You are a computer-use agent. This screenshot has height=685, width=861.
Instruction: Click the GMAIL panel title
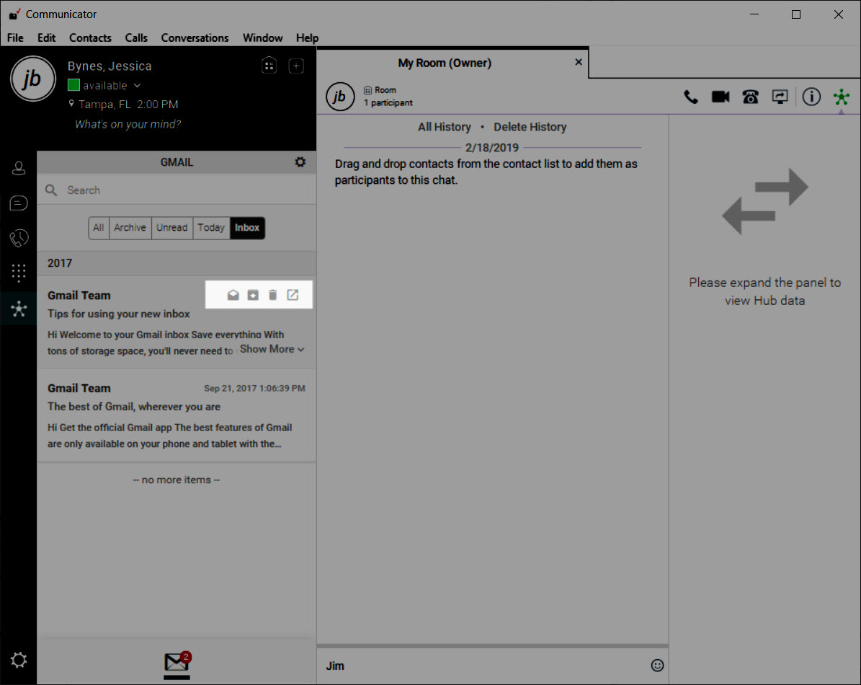[x=177, y=162]
